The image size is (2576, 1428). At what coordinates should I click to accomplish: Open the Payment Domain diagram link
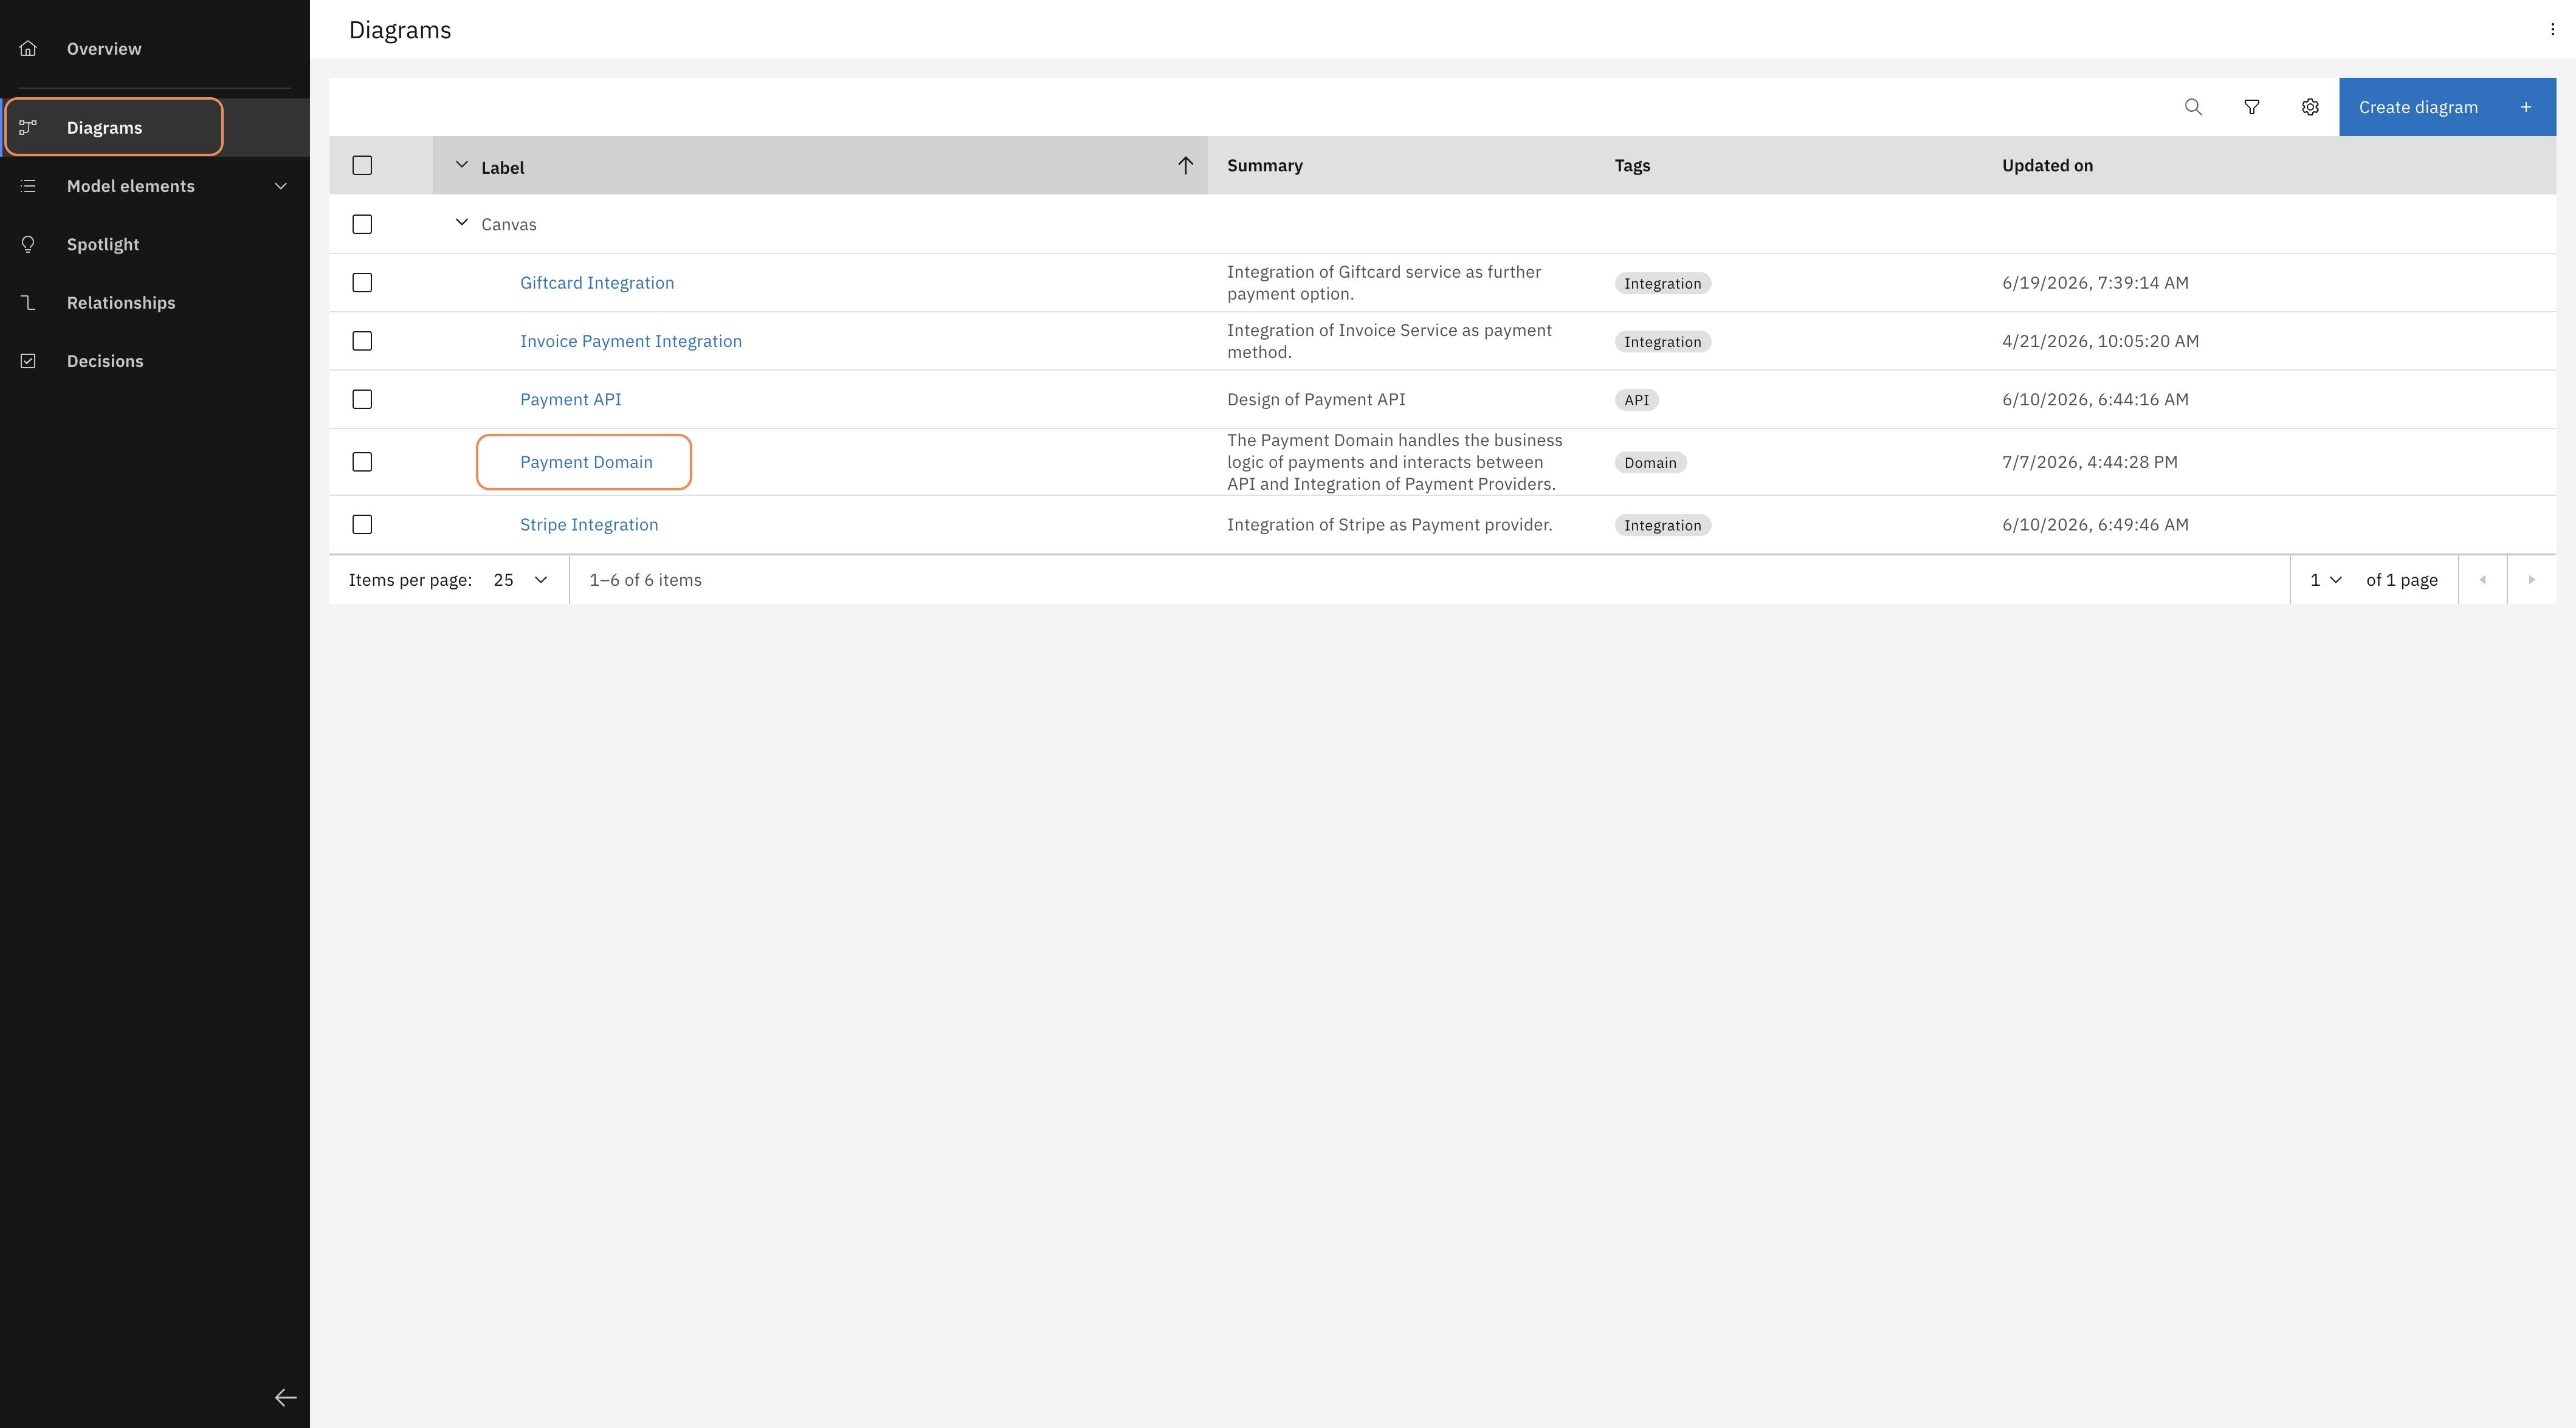tap(586, 462)
